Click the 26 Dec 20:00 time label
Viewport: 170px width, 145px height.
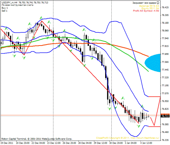[69, 143]
